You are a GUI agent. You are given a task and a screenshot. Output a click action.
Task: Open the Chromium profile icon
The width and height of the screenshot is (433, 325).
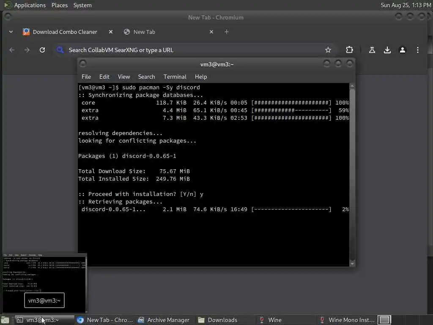(403, 50)
